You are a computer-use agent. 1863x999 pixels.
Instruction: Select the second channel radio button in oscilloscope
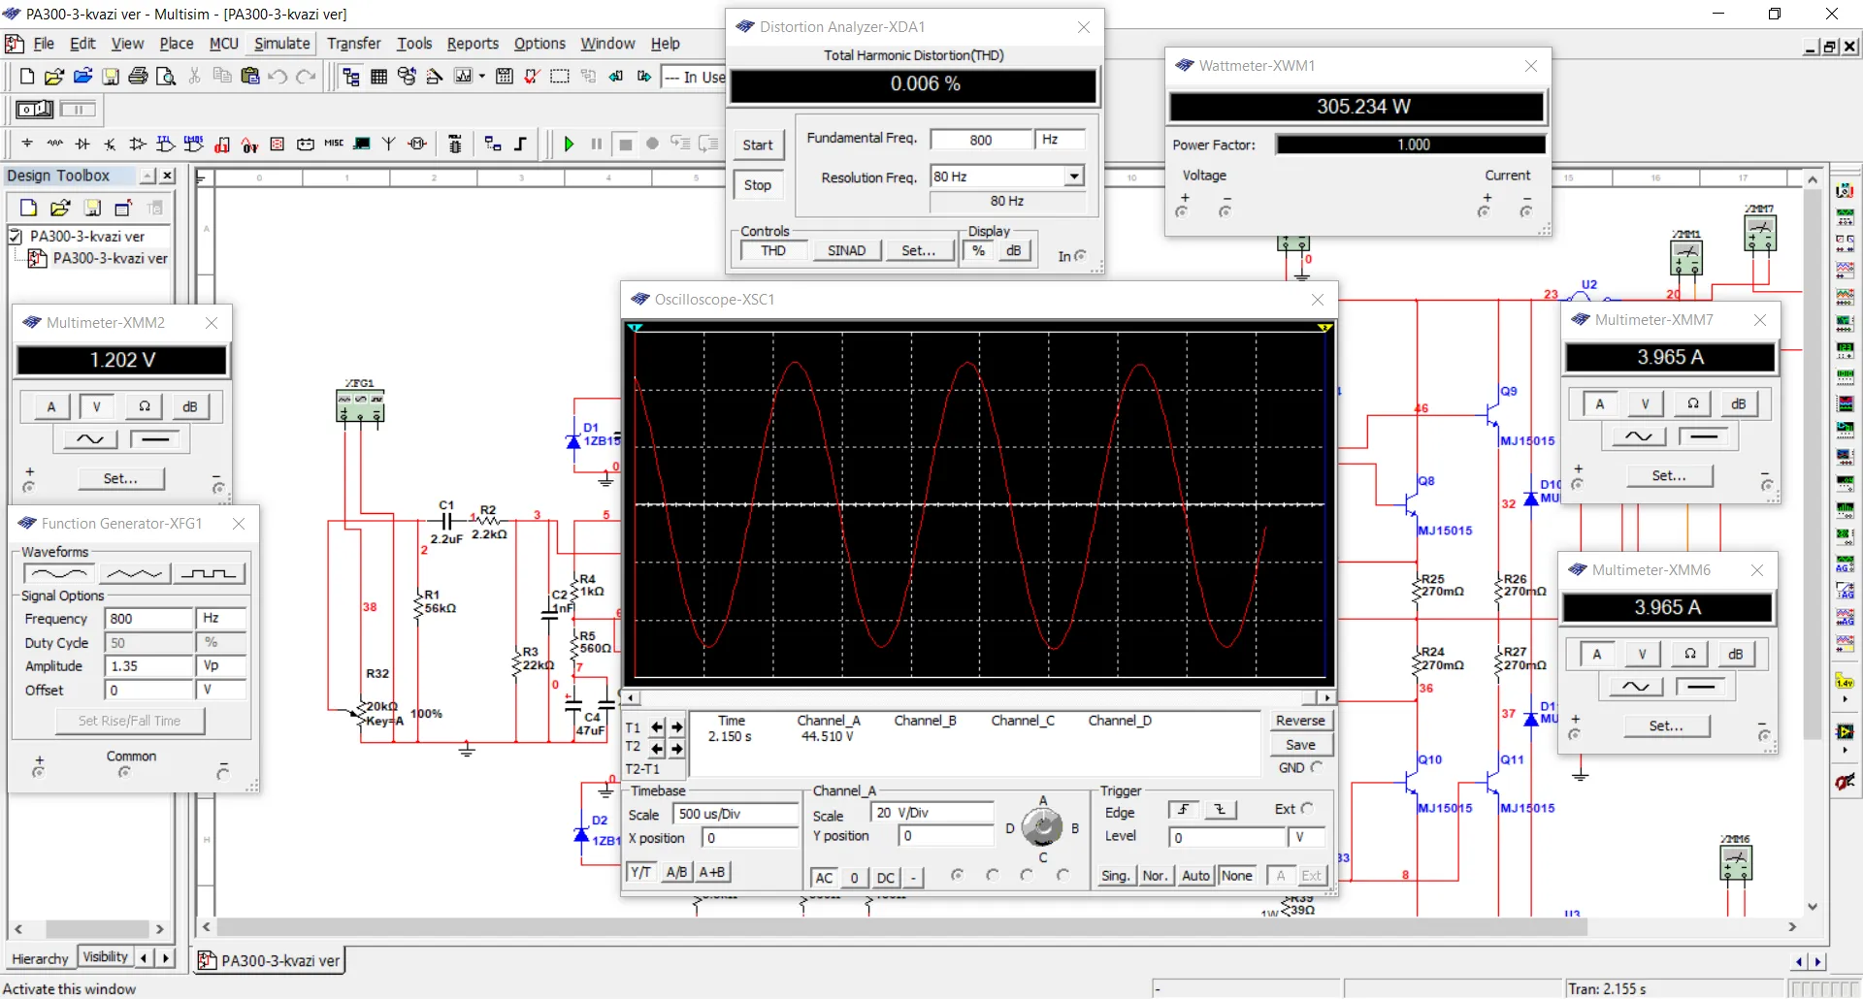tap(992, 875)
